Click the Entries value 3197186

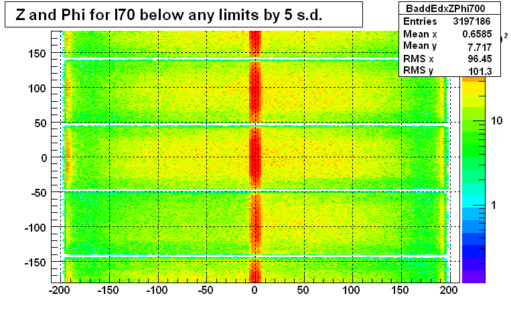point(471,21)
